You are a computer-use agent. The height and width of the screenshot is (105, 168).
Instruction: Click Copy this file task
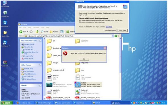click(x=27, y=50)
